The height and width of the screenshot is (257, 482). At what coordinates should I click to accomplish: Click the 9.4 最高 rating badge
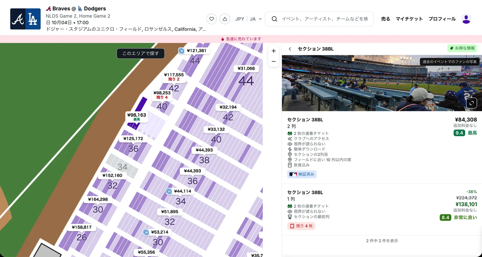[x=465, y=133]
